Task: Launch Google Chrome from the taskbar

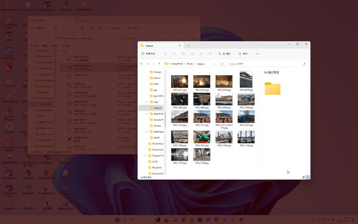Action: click(x=217, y=220)
